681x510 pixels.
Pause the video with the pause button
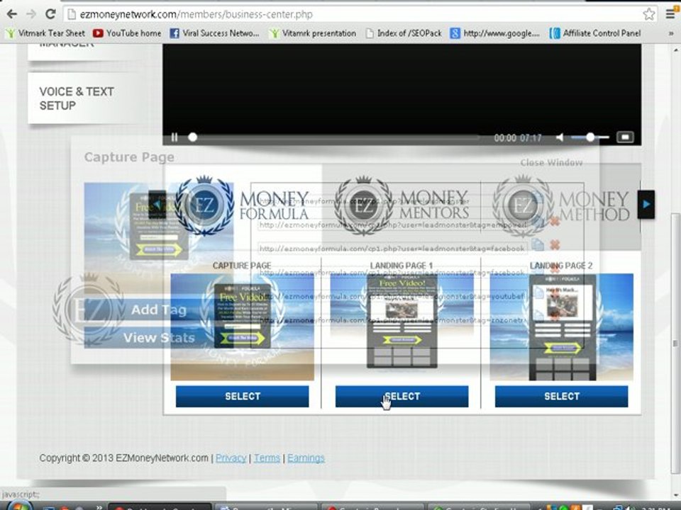point(175,137)
